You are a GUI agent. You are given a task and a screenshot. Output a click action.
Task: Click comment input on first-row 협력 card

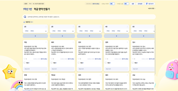tap(116, 69)
